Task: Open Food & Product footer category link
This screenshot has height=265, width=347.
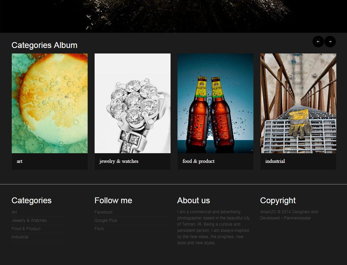Action: pyautogui.click(x=26, y=229)
